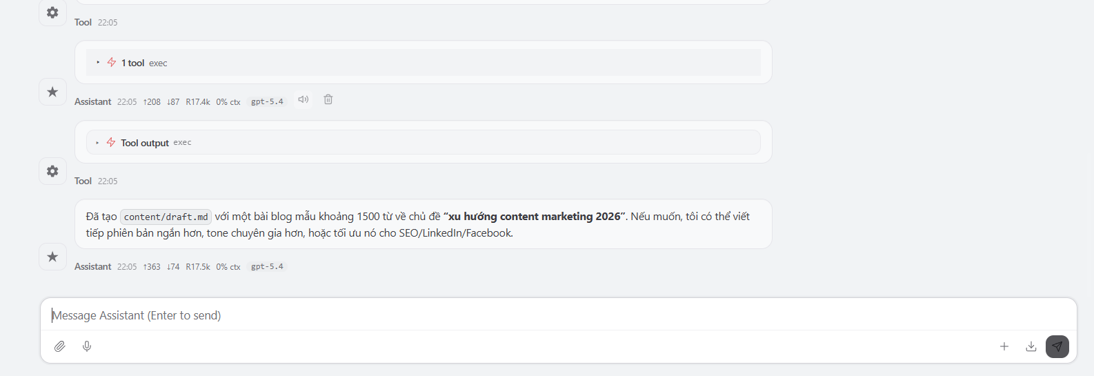
Task: Expand the "Tool output" disclosure triangle
Action: (x=97, y=143)
